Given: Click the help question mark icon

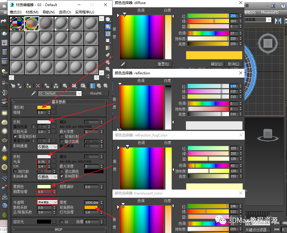Looking at the screenshot, I should click(283, 6).
